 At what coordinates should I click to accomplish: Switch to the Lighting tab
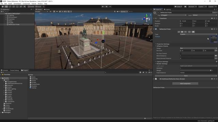pos(167,9)
